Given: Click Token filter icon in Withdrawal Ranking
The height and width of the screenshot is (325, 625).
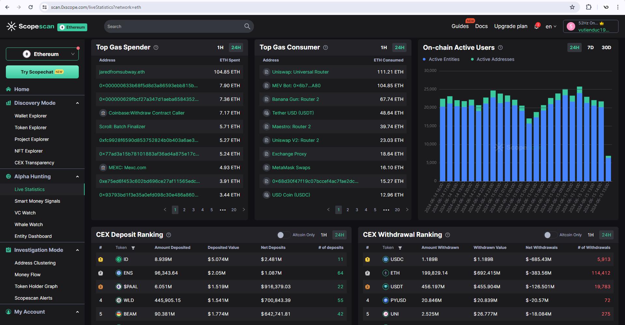Looking at the screenshot, I should coord(400,248).
